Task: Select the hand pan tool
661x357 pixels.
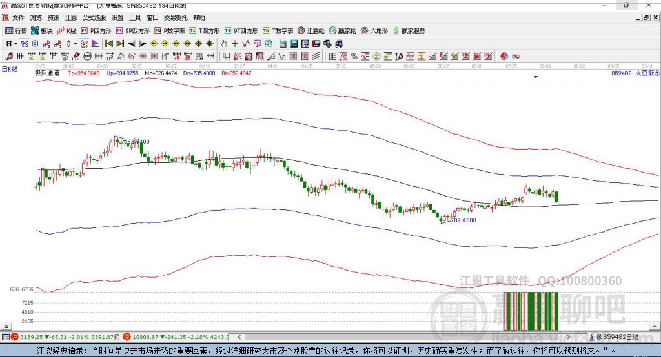Action: point(224,44)
